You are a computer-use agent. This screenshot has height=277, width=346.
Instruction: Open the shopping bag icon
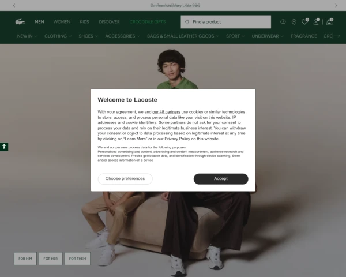[x=329, y=22]
